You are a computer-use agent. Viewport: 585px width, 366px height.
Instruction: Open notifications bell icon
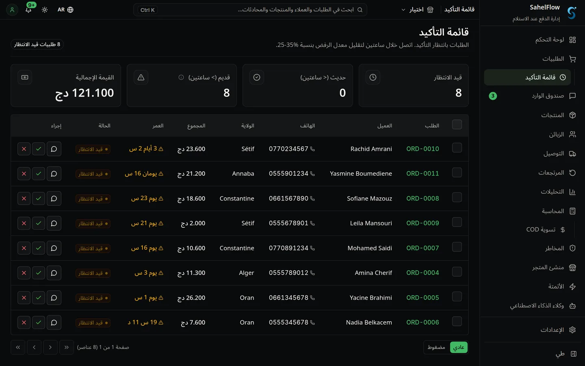(x=28, y=9)
